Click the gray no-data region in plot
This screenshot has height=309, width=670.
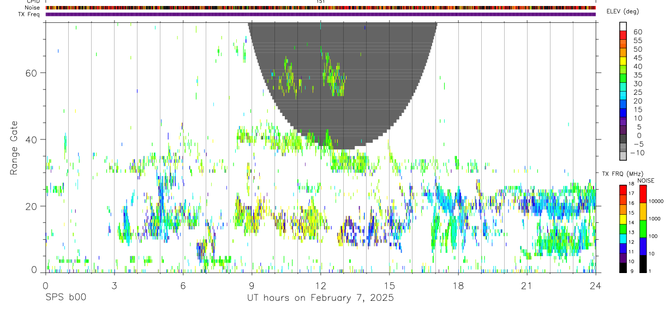(x=343, y=87)
